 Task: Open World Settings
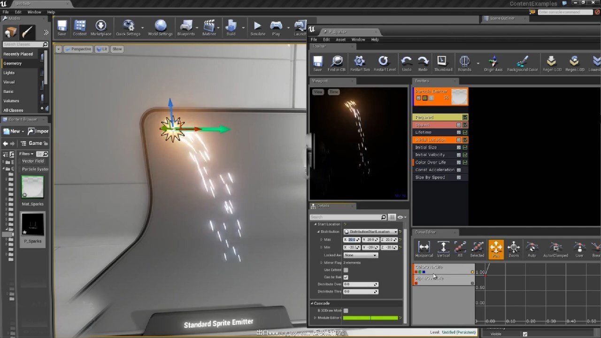tap(160, 28)
